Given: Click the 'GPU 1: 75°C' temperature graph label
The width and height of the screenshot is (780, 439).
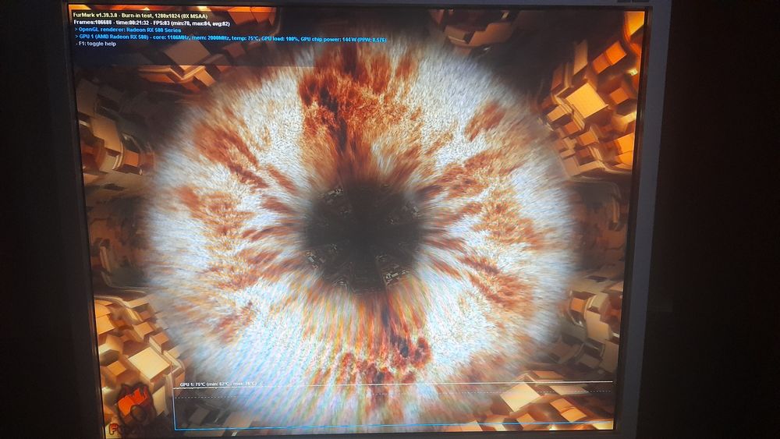Looking at the screenshot, I should point(218,384).
